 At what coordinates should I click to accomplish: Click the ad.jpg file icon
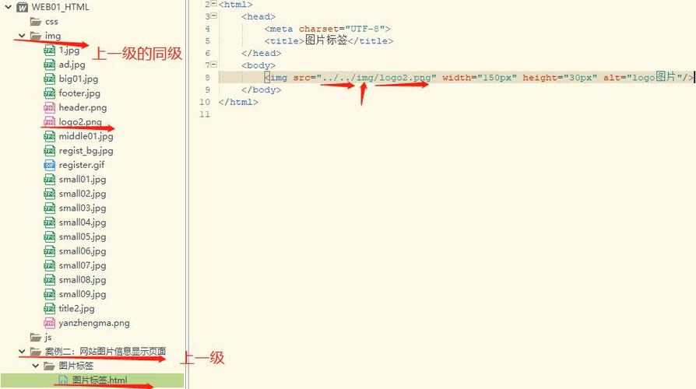[x=49, y=65]
